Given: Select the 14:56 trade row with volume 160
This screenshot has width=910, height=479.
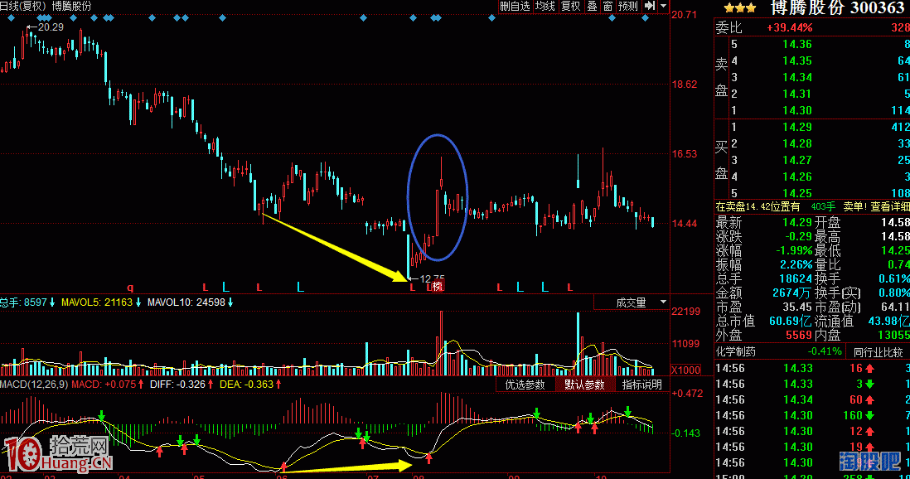Looking at the screenshot, I should (x=812, y=416).
